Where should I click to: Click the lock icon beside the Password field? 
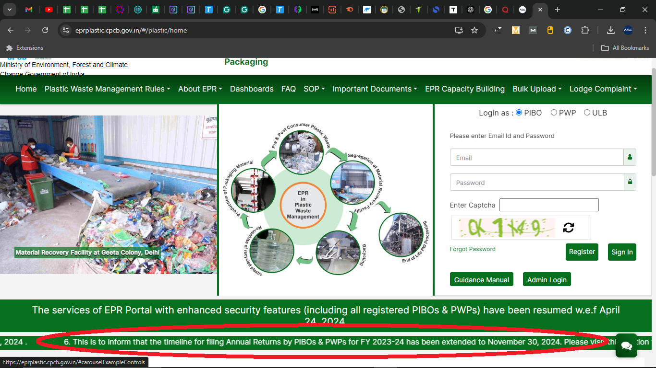click(x=630, y=182)
